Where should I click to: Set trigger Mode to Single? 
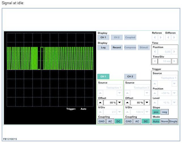pyautogui.click(x=173, y=121)
